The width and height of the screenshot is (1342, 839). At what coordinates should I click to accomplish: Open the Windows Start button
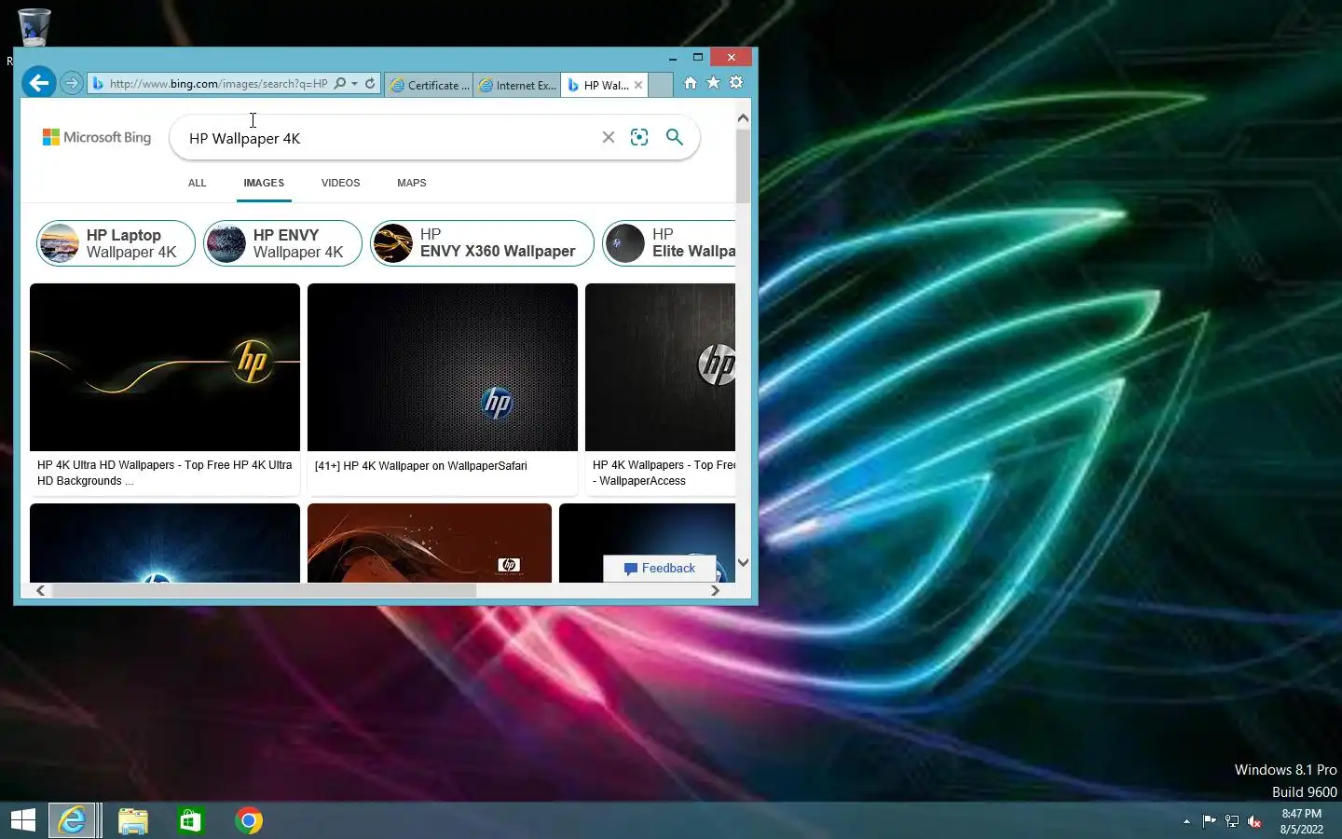(x=23, y=820)
